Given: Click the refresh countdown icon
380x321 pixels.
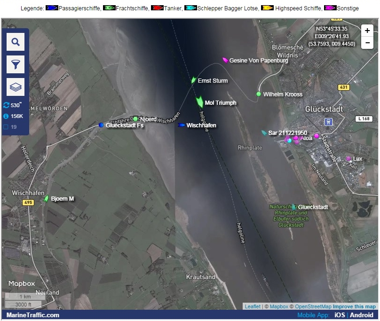Looking at the screenshot, I should point(6,105).
